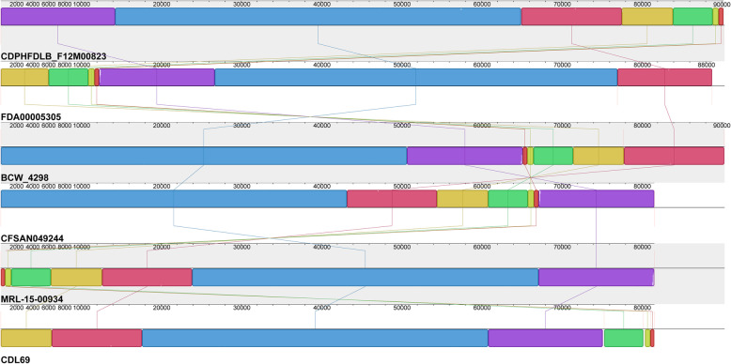The image size is (731, 364).
Task: Click the purple block in the BCW_4298 genome
Action: click(465, 156)
